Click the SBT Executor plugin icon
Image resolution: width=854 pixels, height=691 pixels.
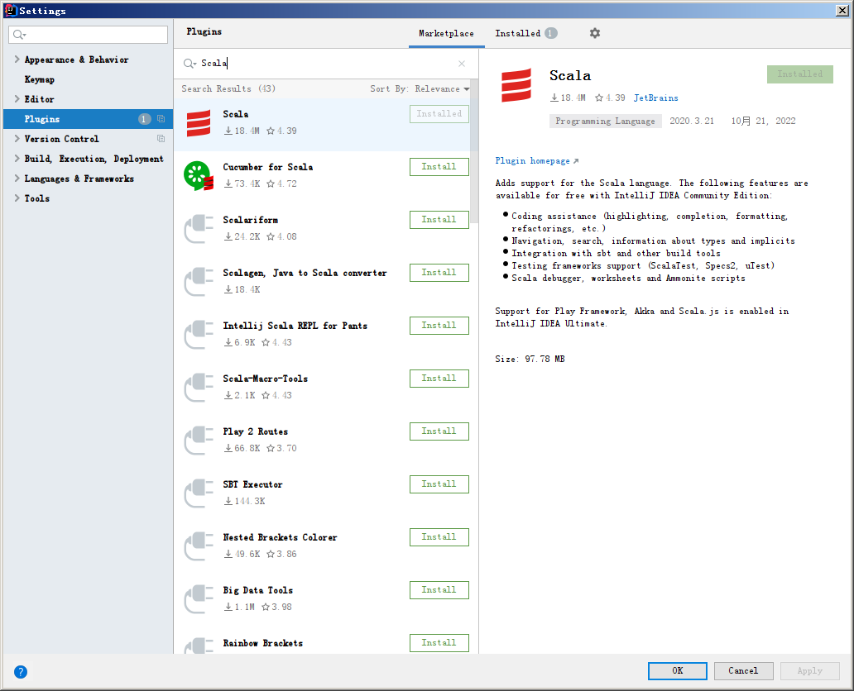199,493
